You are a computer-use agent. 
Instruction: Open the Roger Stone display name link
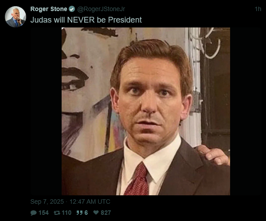click(x=49, y=9)
